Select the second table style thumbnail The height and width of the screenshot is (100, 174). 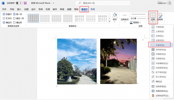tap(45, 18)
